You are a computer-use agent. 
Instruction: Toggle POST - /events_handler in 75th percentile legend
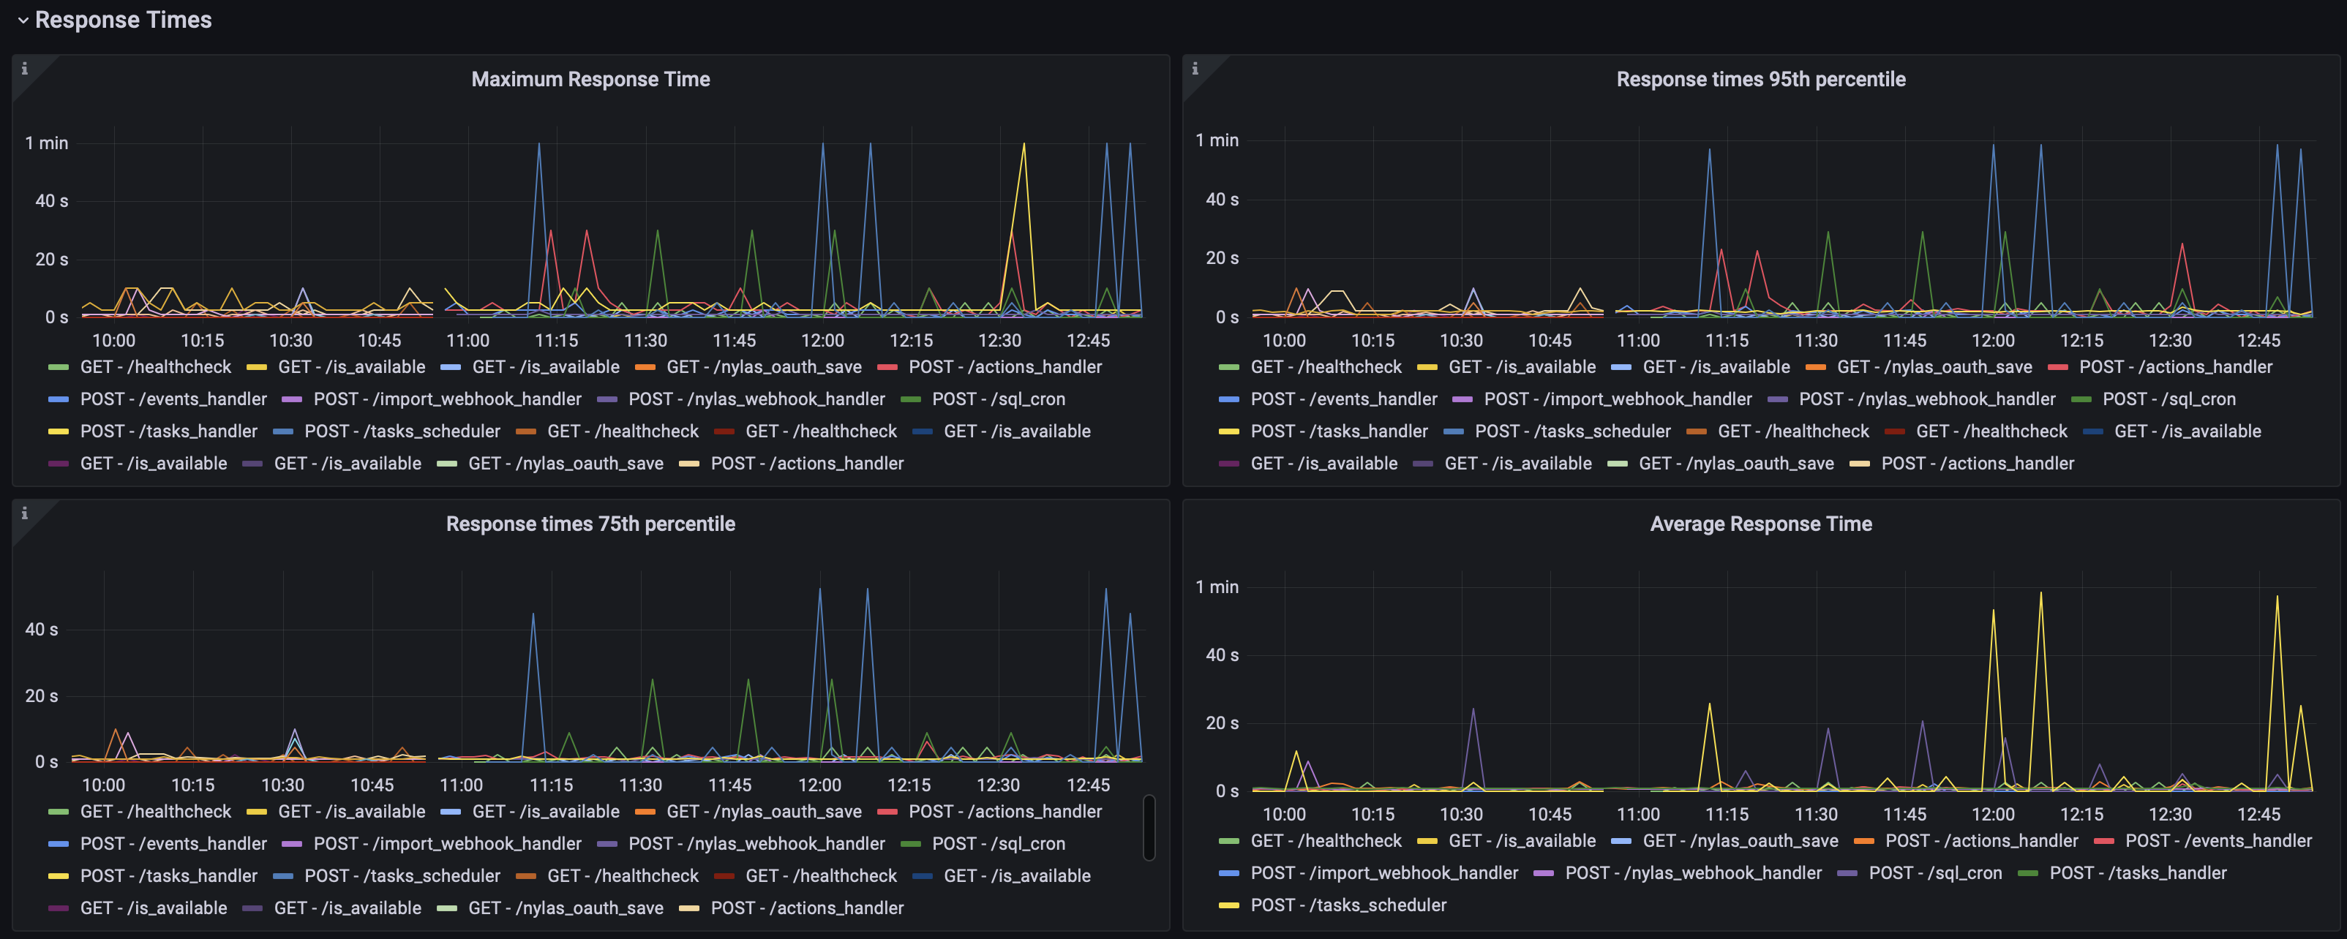pos(173,843)
